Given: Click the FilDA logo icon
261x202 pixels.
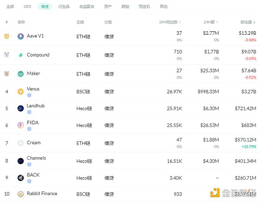Looking at the screenshot, I should pyautogui.click(x=20, y=125).
